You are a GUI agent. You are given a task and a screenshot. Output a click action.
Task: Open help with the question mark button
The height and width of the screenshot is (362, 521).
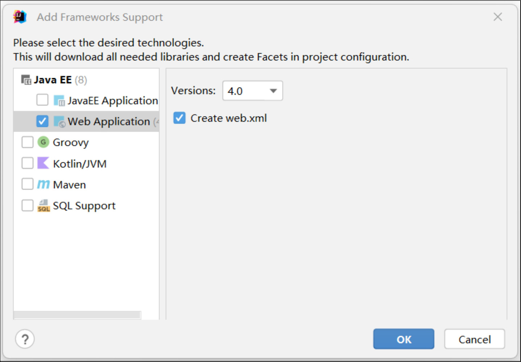25,339
